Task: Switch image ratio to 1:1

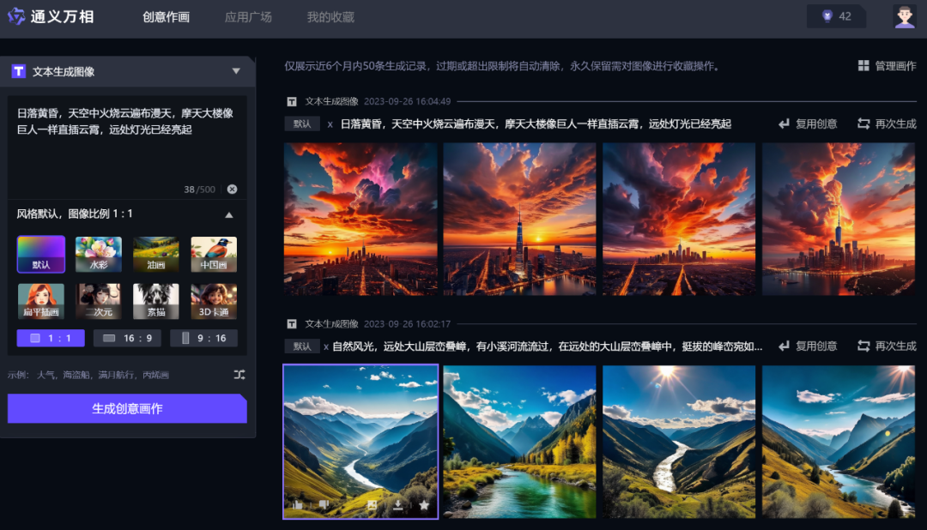Action: pos(50,338)
